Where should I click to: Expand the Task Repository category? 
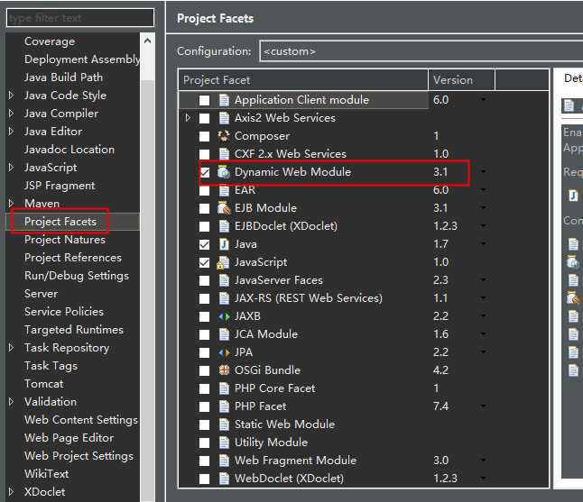click(x=11, y=348)
